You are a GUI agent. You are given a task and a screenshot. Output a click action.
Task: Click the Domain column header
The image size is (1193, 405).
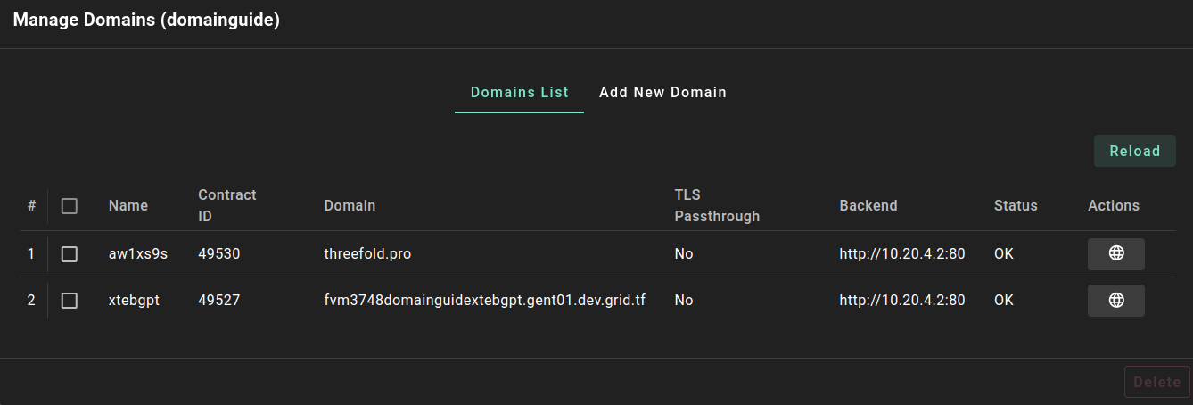350,206
